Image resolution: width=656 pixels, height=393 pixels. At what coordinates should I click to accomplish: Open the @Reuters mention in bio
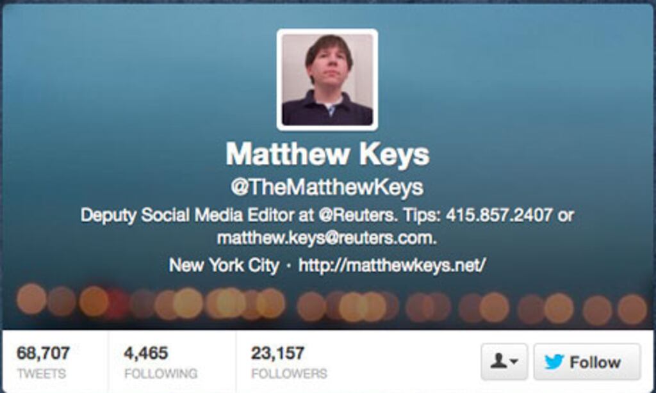tap(357, 215)
